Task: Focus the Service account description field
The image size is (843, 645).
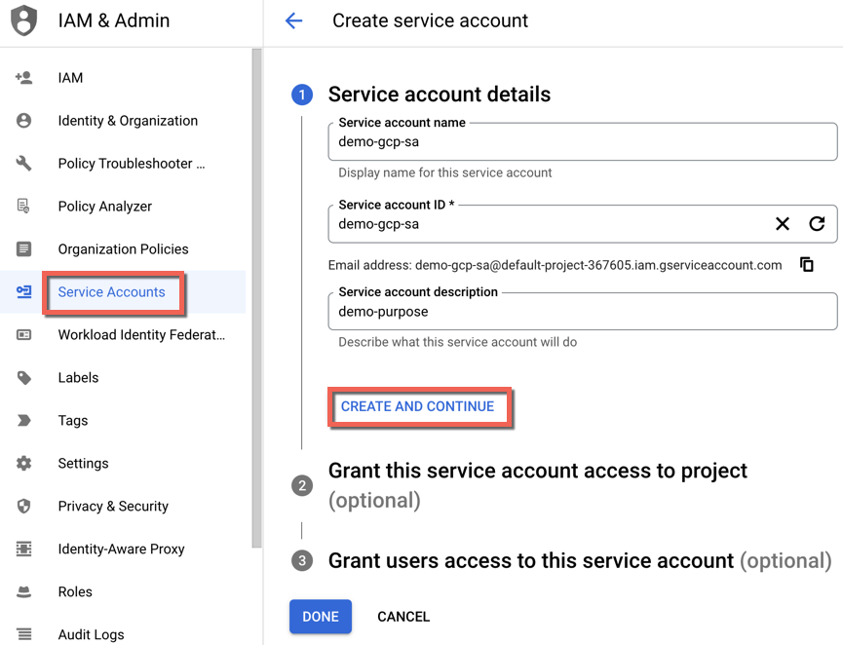Action: [x=583, y=311]
